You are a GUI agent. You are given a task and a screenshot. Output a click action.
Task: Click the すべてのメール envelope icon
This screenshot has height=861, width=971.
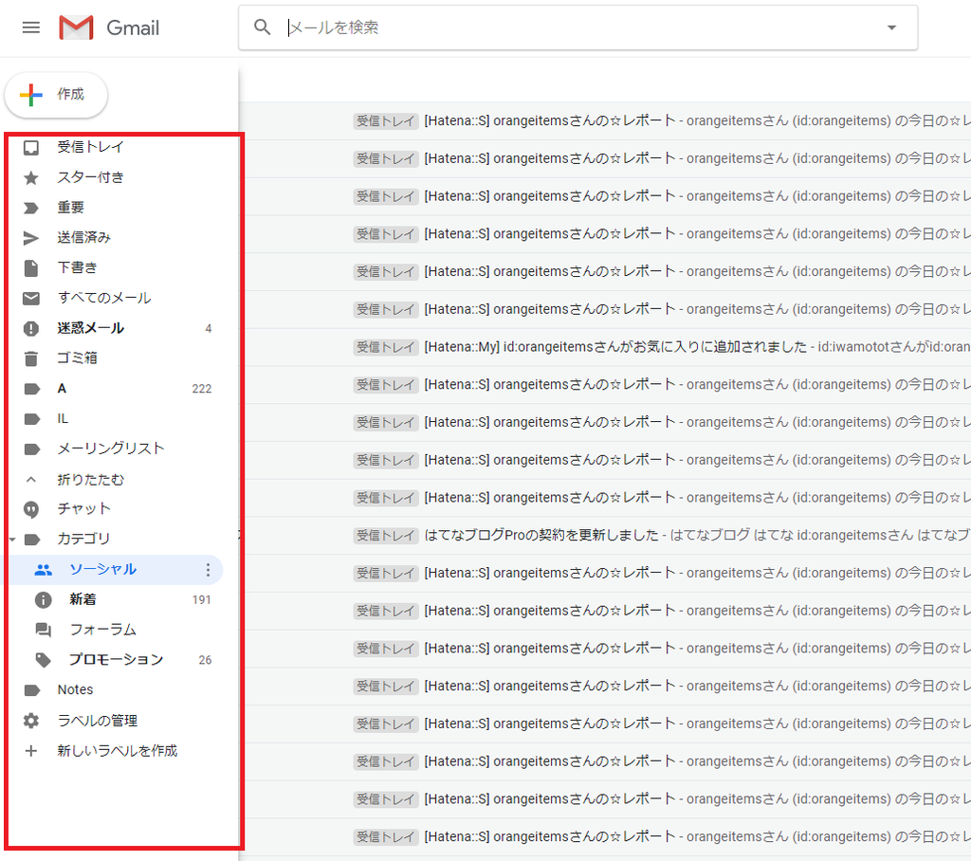31,298
